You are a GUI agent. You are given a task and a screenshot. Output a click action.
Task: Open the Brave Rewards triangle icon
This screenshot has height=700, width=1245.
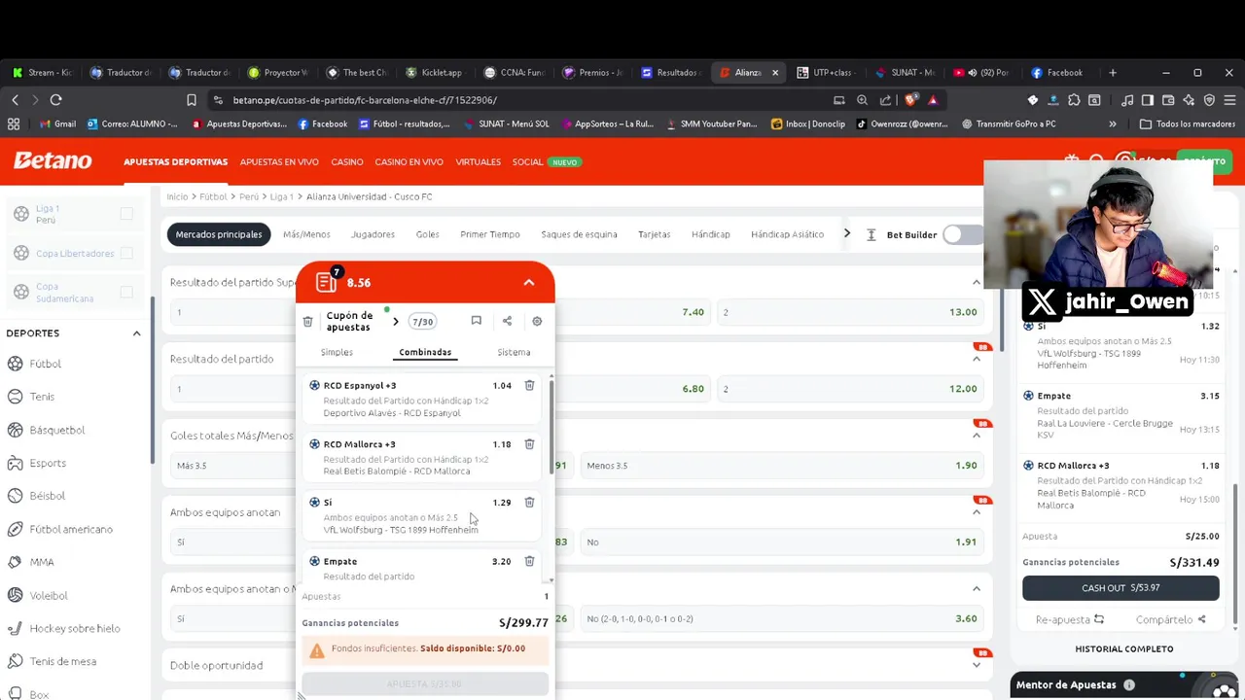pyautogui.click(x=933, y=100)
